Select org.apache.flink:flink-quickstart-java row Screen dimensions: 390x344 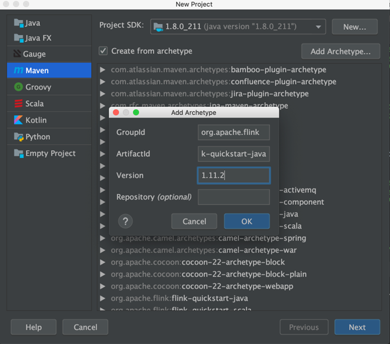(x=240, y=298)
